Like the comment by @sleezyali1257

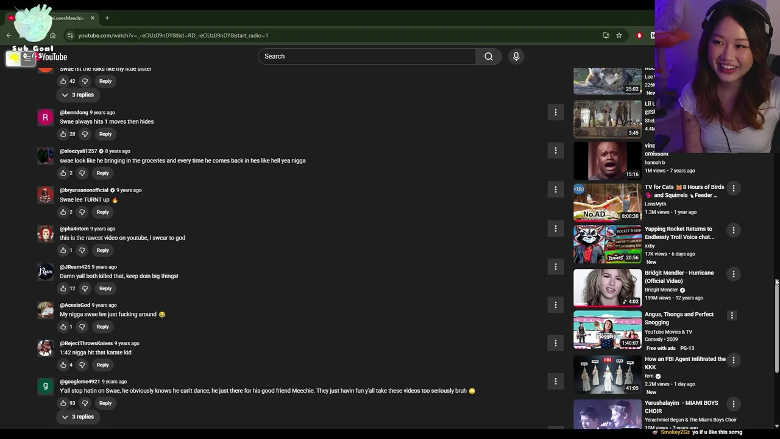[x=63, y=173]
